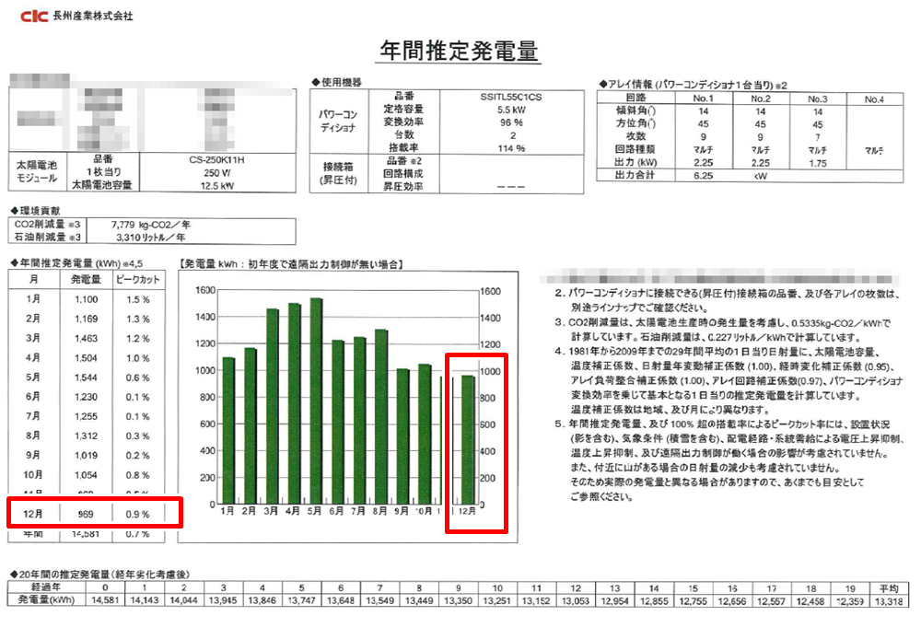The height and width of the screenshot is (639, 921).
Task: Click the ◆20年間の推定発電量 heading
Action: coord(99,575)
